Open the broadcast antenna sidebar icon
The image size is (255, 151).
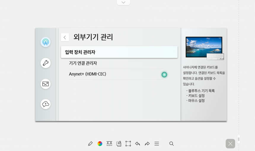click(x=46, y=42)
